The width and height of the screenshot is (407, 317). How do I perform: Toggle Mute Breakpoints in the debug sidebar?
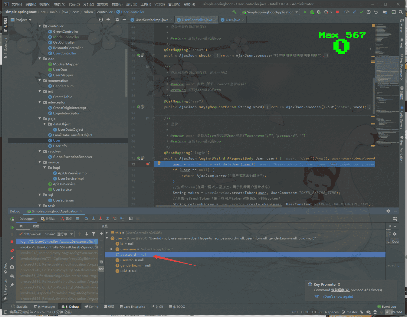point(12,258)
